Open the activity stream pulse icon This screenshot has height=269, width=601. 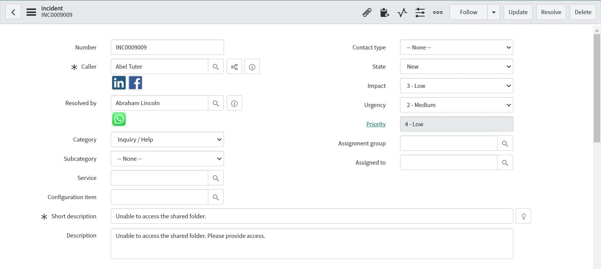[402, 12]
